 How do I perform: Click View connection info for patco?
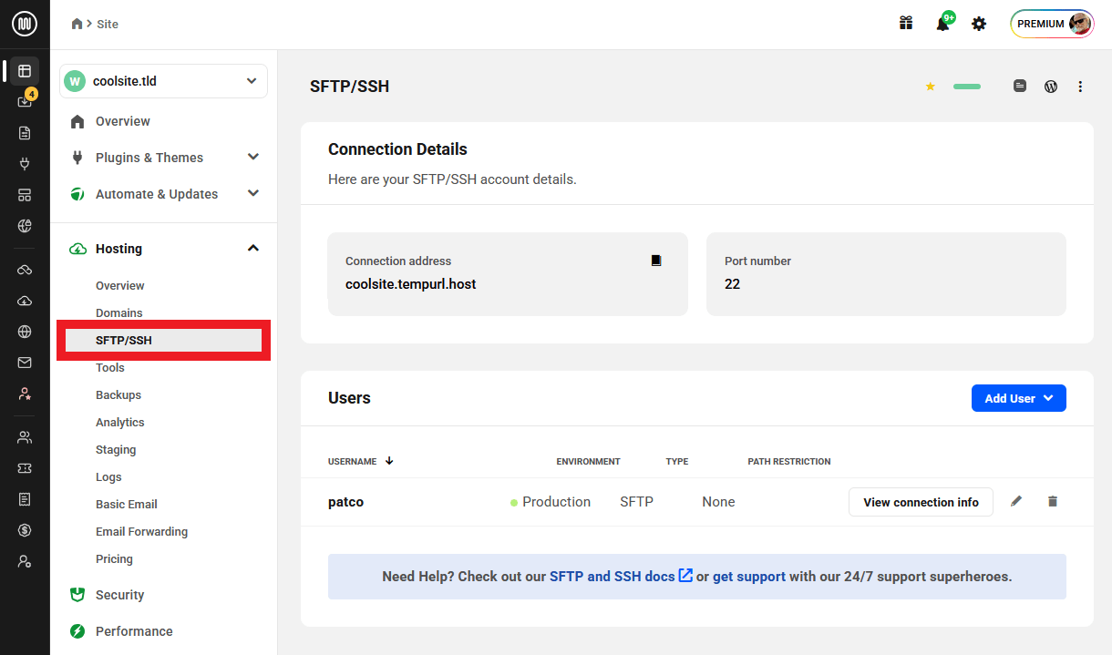pyautogui.click(x=921, y=502)
